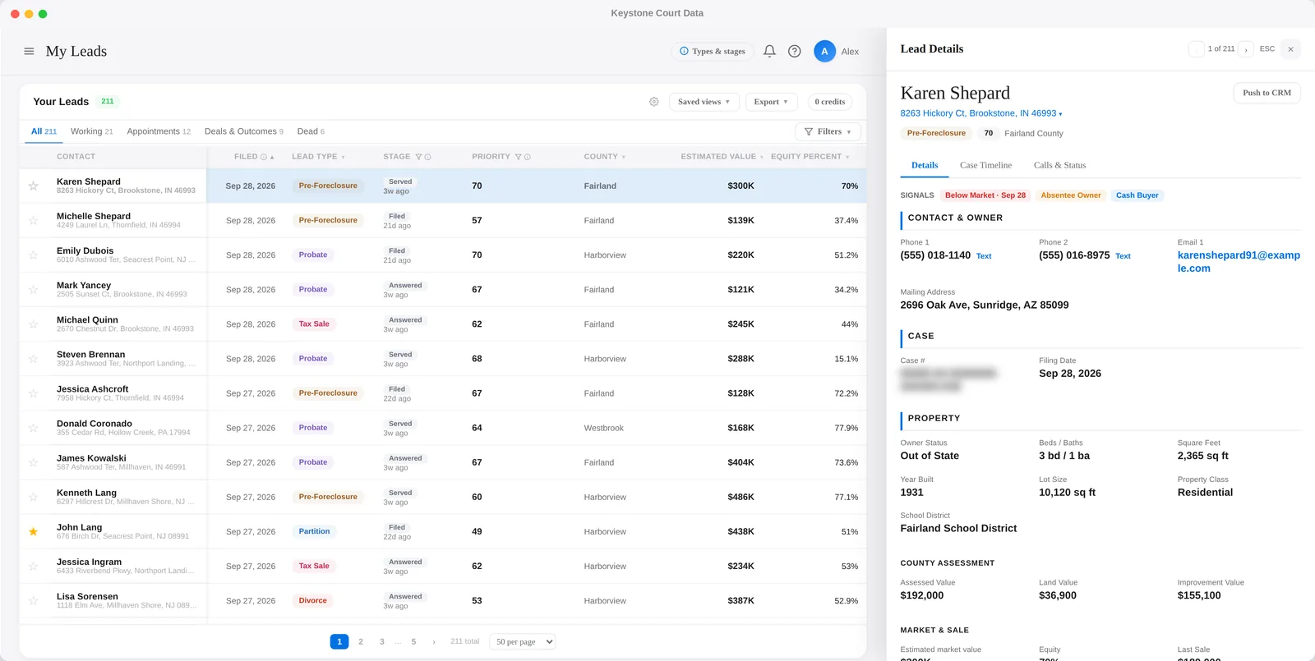This screenshot has width=1315, height=661.
Task: Open the help question mark icon
Action: (794, 51)
